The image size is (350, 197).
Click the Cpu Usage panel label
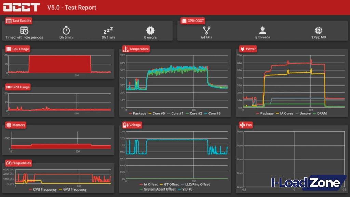click(18, 49)
